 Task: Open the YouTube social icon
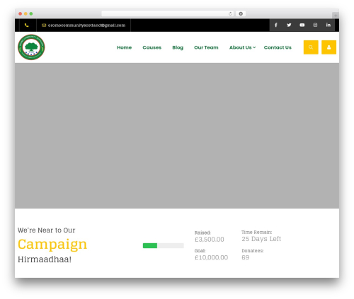coord(302,25)
